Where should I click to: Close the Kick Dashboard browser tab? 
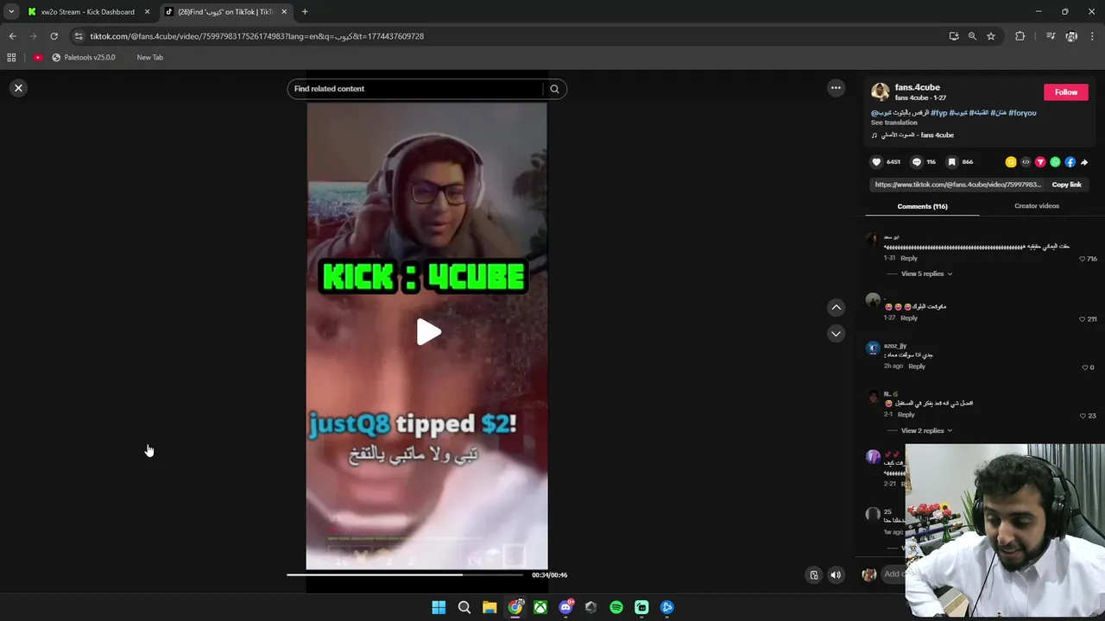147,12
